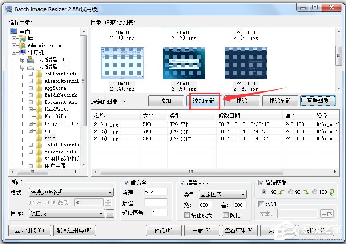Image resolution: width=346 pixels, height=244 pixels.
Task: Expand the 本地磁盘 (C:) node
Action: (x=22, y=59)
